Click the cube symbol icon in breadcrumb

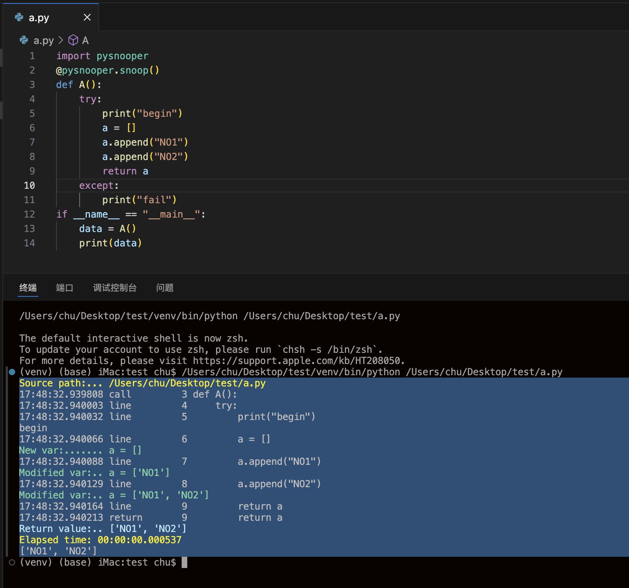[73, 40]
